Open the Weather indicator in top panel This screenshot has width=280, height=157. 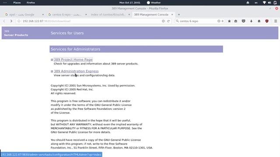tap(154, 3)
